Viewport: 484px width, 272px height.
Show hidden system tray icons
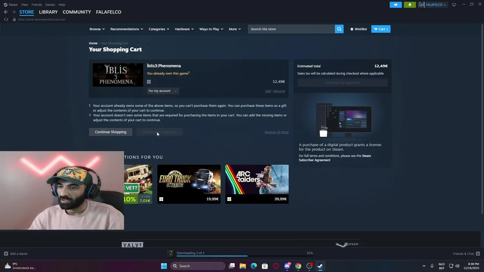point(424,266)
